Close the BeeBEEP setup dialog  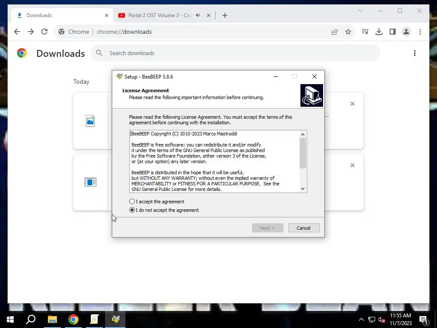tap(315, 76)
